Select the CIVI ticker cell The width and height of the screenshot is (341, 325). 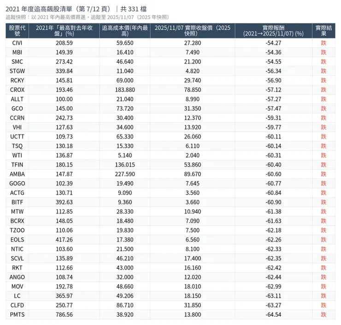tap(17, 43)
